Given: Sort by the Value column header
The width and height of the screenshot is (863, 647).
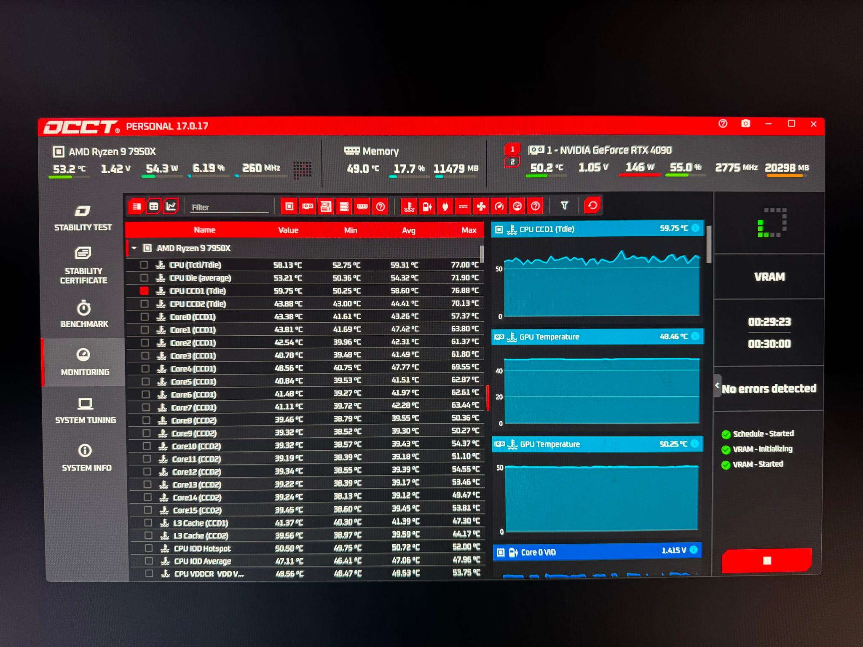Looking at the screenshot, I should [288, 230].
